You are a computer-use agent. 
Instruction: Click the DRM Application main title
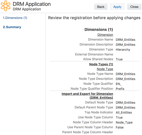pos(32,4)
